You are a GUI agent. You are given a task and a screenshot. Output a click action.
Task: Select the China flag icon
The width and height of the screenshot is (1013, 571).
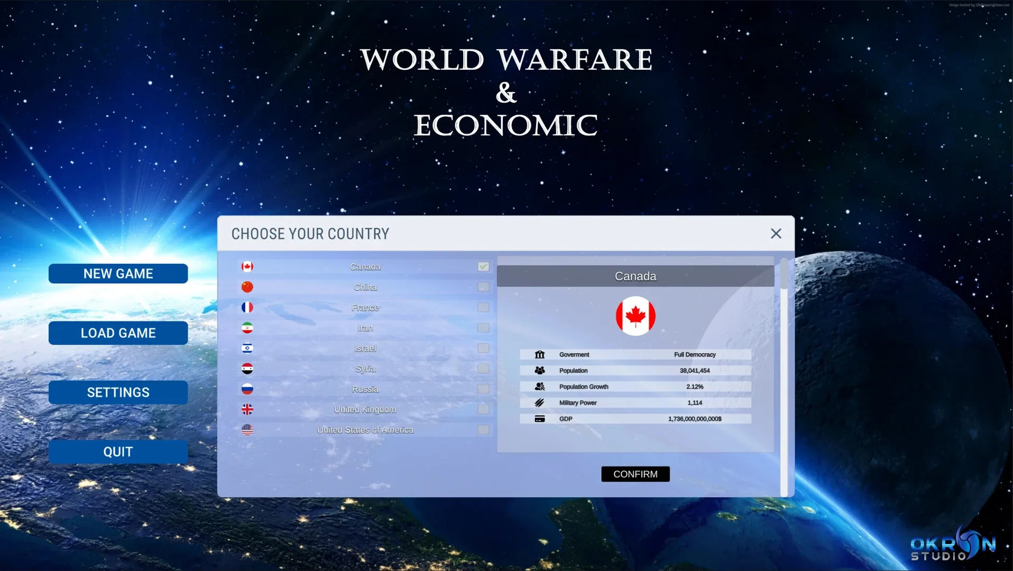tap(247, 287)
